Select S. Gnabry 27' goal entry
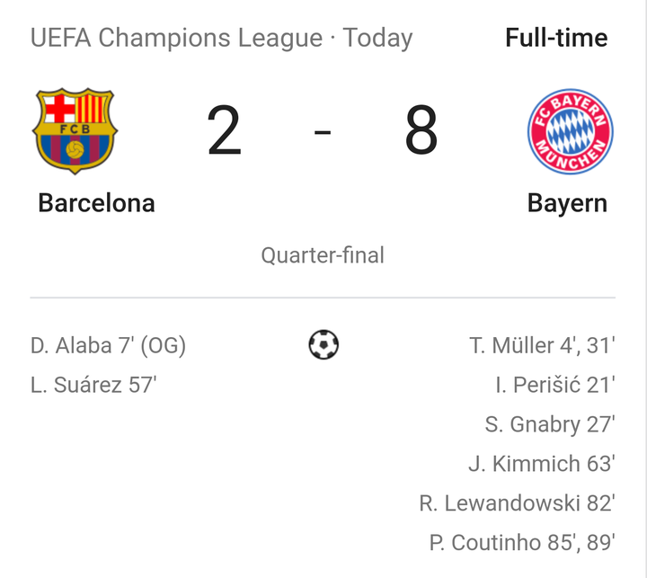 tap(550, 424)
